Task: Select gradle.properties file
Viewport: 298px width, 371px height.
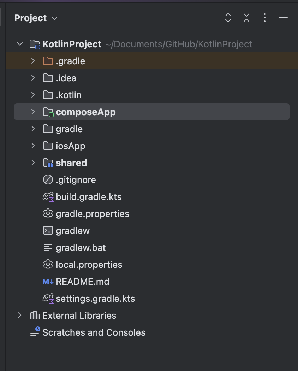Action: 93,214
